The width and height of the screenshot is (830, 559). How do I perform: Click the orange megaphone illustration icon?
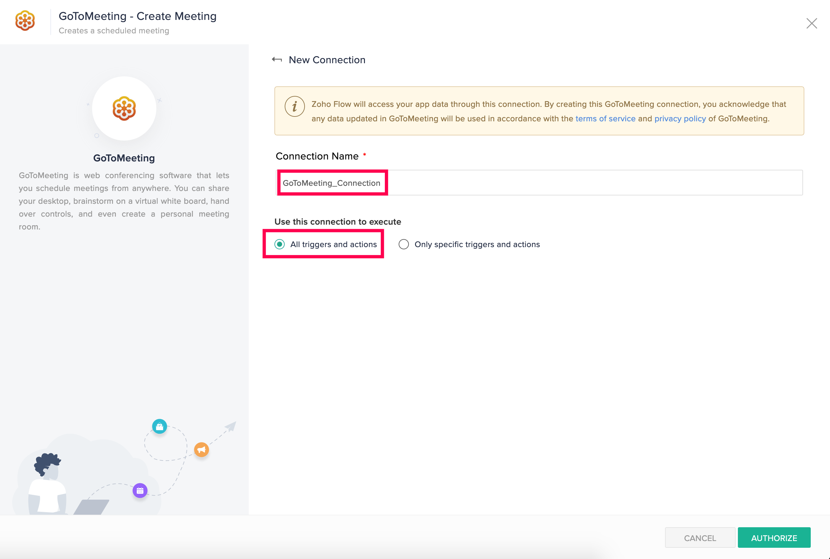(202, 450)
